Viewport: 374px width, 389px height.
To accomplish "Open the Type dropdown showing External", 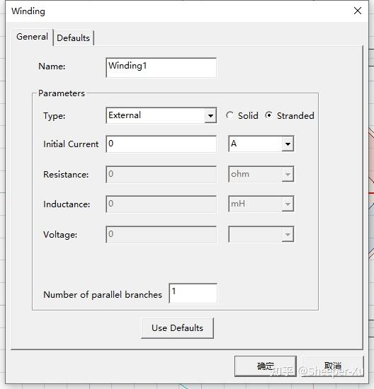I will 161,115.
